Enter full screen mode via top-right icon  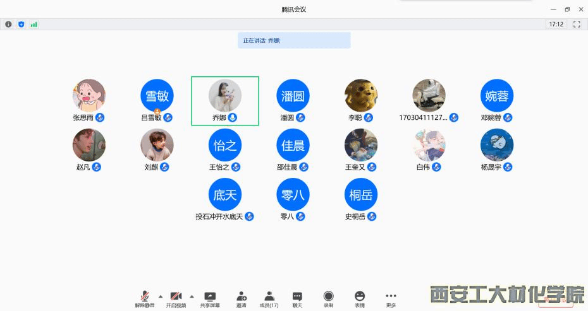[x=577, y=24]
